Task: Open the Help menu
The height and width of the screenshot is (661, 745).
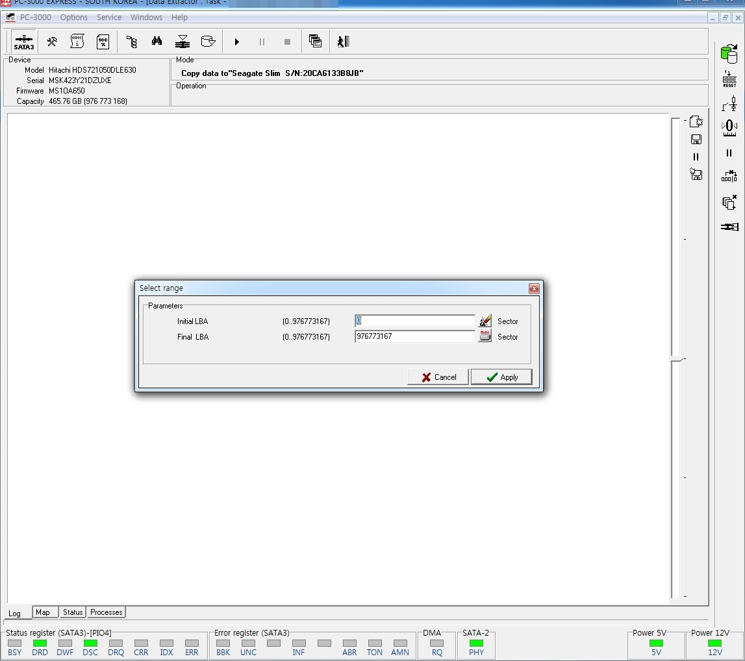Action: click(180, 17)
